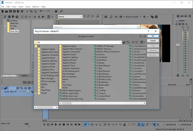Viewport: 193px width, 131px height.
Task: Click Play button in timeline transport bar
Action: pos(56,124)
